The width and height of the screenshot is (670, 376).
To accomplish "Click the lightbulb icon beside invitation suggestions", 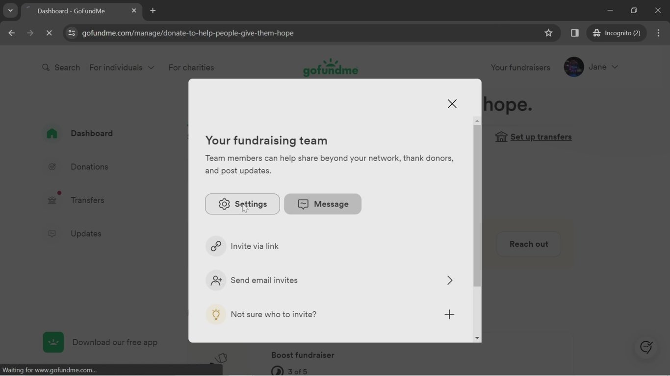I will coord(216,314).
